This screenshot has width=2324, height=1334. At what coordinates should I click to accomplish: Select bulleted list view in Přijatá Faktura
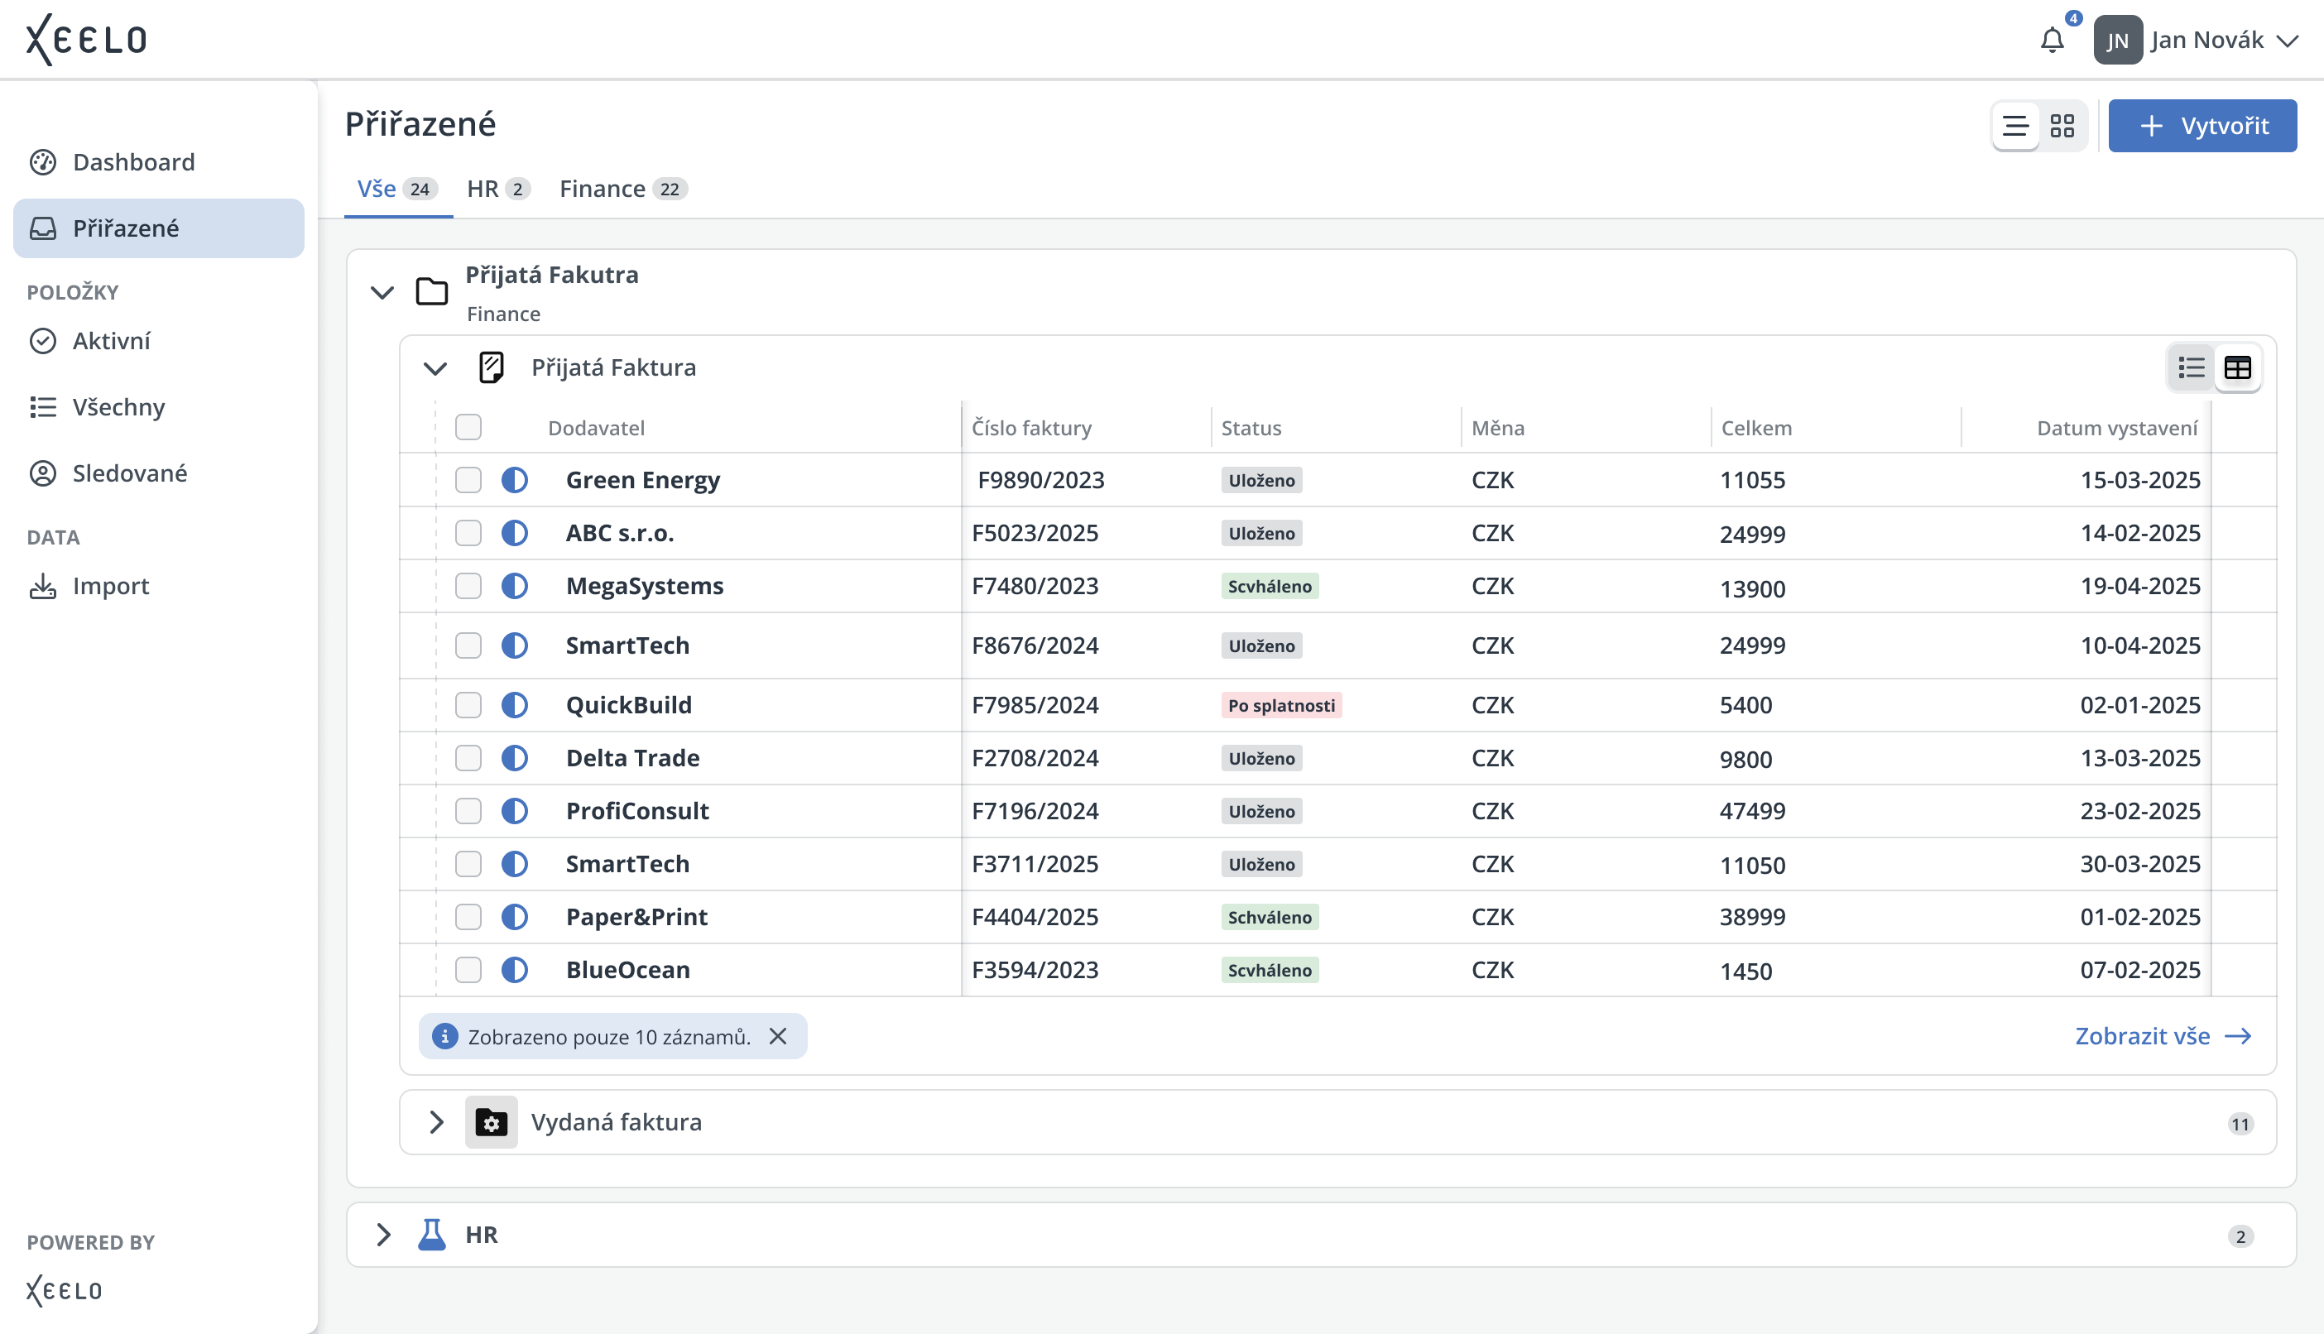(x=2192, y=367)
